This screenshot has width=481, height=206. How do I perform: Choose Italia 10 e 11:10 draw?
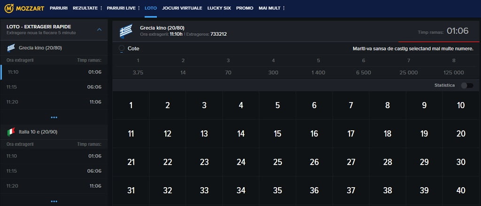(x=54, y=156)
